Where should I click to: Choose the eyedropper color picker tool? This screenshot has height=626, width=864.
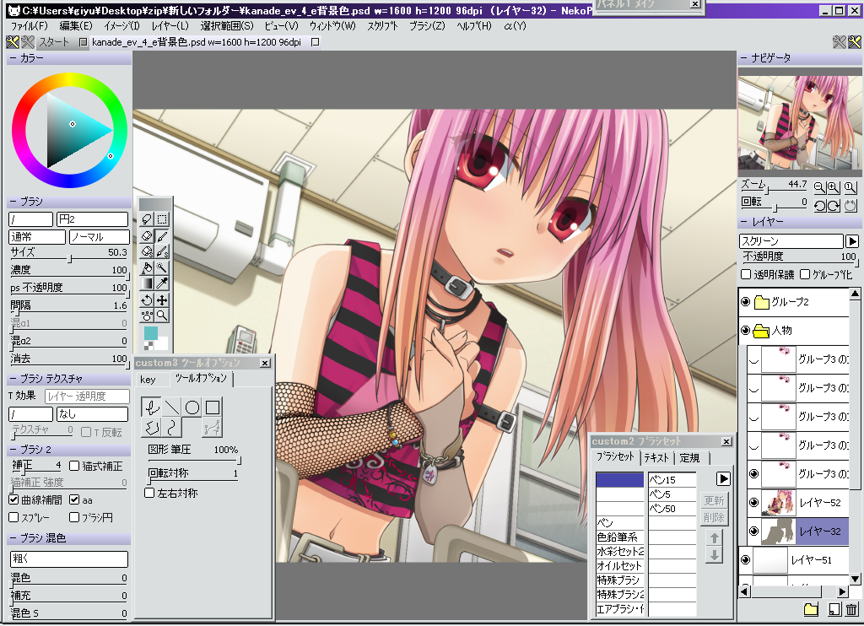click(162, 283)
